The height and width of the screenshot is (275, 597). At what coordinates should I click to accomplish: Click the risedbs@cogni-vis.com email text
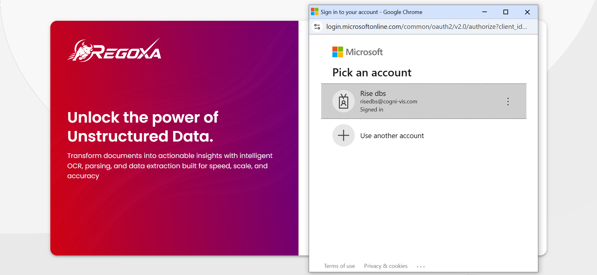coord(389,101)
